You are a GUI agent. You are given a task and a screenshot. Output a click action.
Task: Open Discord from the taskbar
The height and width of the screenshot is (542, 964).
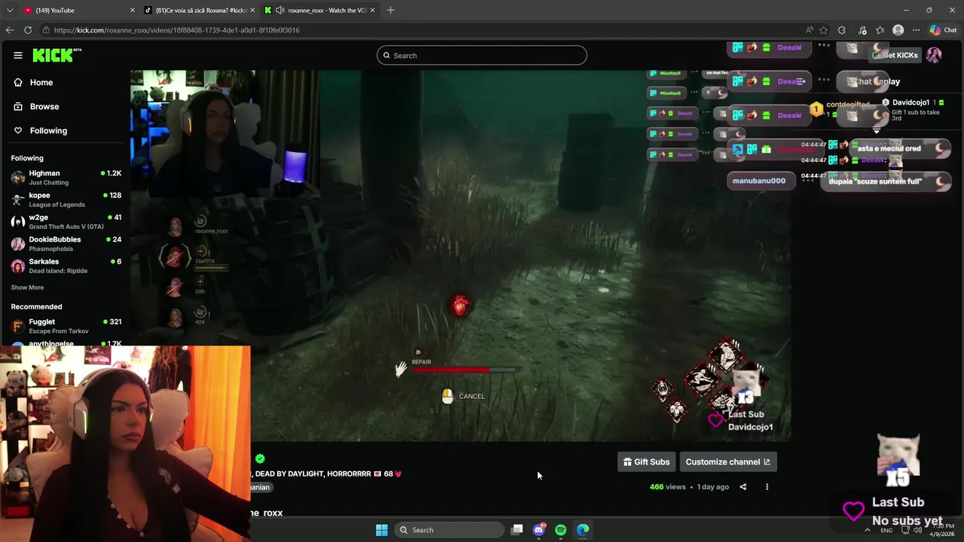point(538,530)
